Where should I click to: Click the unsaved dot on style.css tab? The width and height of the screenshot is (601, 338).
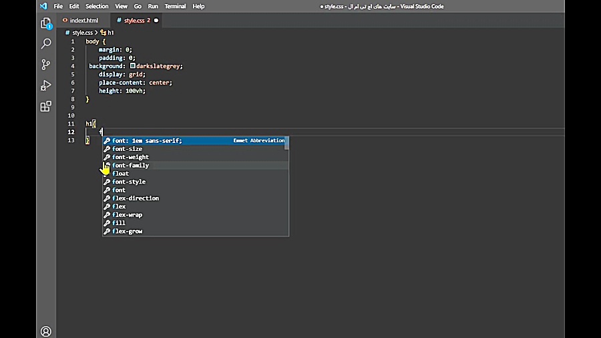(156, 20)
